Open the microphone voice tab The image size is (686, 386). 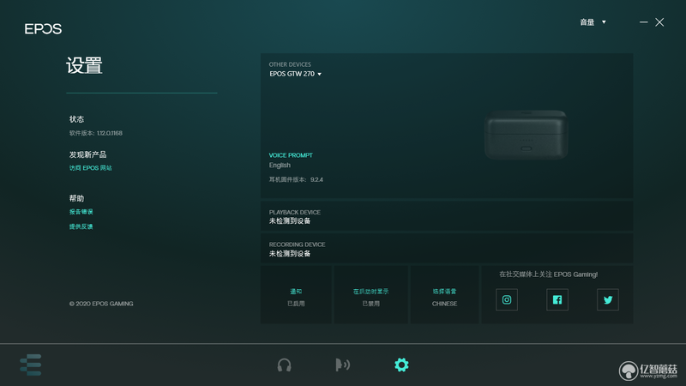(342, 365)
